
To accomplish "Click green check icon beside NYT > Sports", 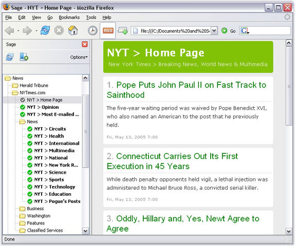I will (30, 179).
